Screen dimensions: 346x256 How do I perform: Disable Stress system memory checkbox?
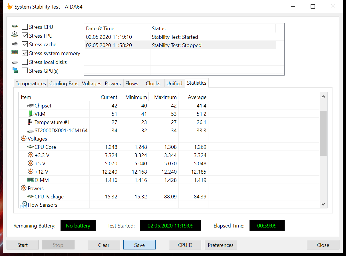click(25, 53)
